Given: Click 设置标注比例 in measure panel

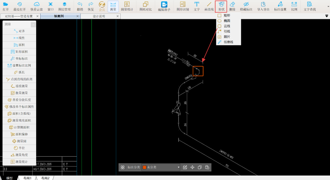Looking at the screenshot, I should [x=19, y=65].
